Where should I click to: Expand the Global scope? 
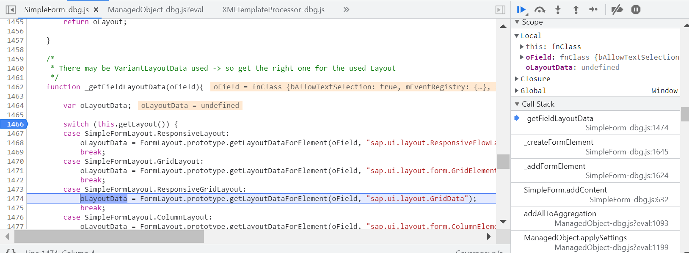click(x=517, y=91)
